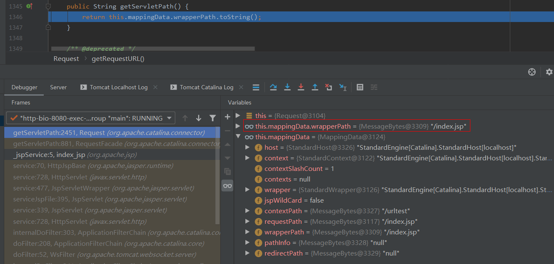
Task: Open the Tomcat Catalina Log tab
Action: (x=206, y=87)
